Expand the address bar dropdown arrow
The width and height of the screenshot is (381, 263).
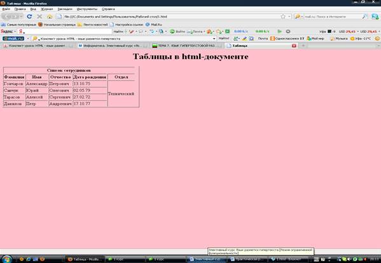click(289, 17)
